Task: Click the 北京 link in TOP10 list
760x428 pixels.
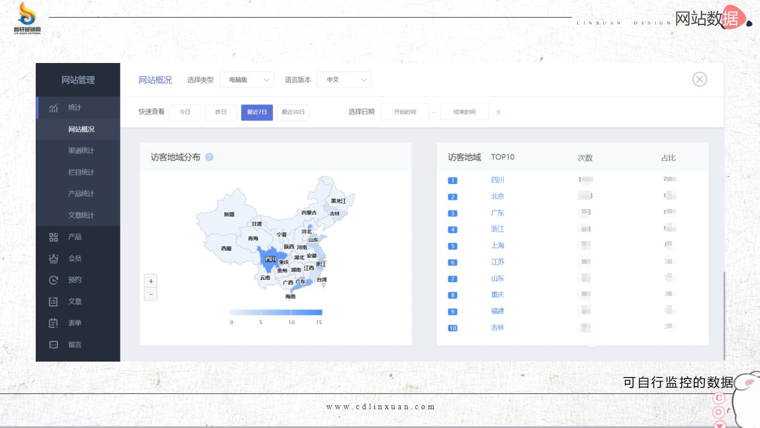Action: 498,196
